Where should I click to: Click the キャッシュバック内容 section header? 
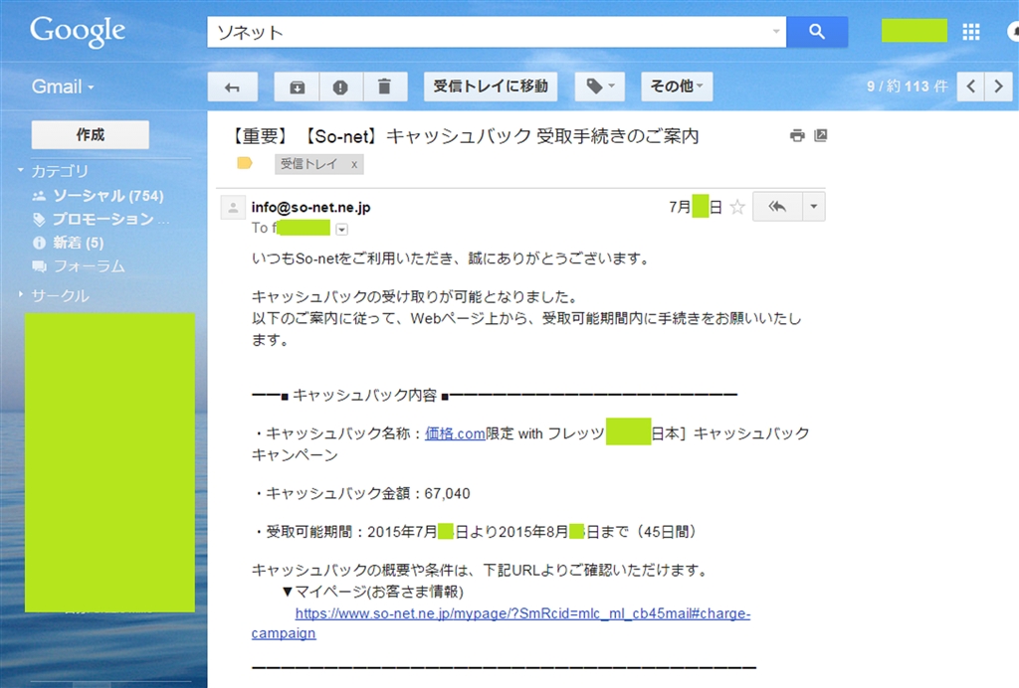(364, 395)
